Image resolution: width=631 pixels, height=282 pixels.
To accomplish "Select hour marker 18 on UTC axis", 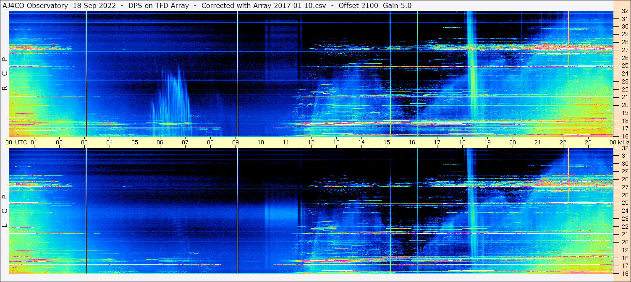I will point(462,142).
